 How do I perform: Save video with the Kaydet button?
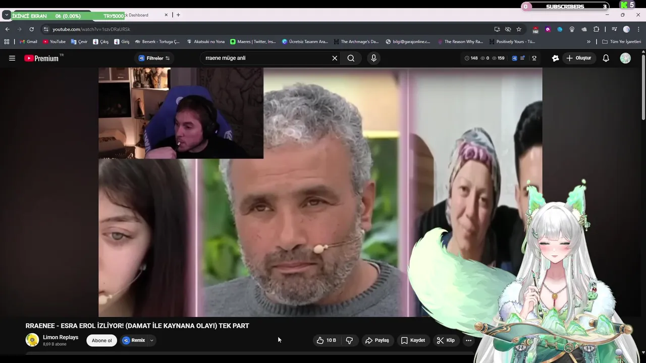(413, 340)
